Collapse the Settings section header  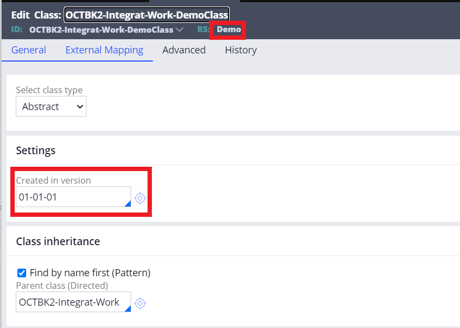[35, 150]
